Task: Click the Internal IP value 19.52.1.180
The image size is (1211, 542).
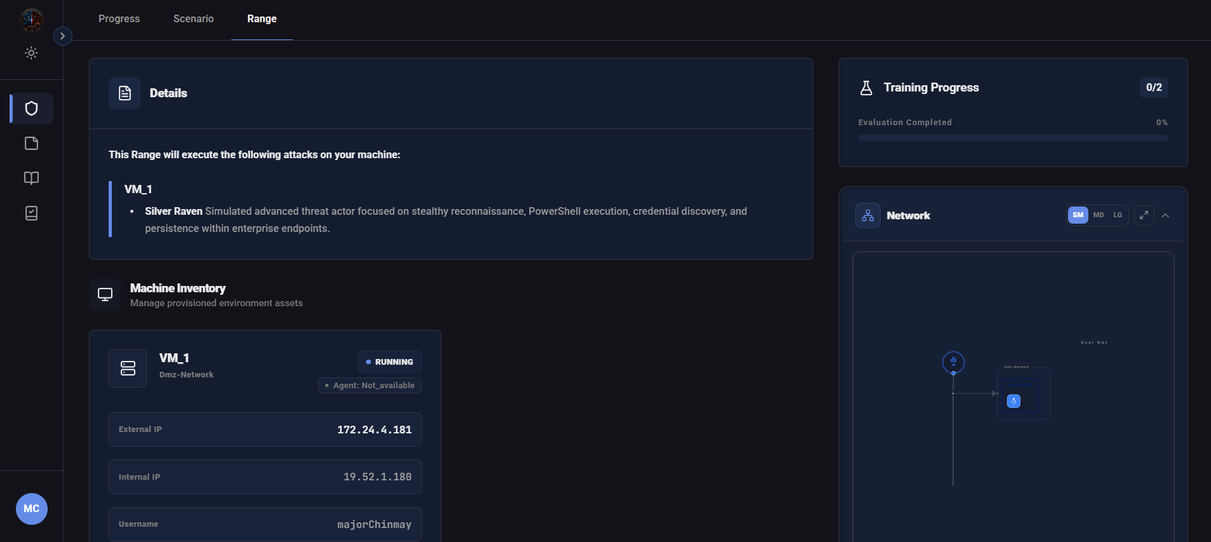Action: [377, 477]
